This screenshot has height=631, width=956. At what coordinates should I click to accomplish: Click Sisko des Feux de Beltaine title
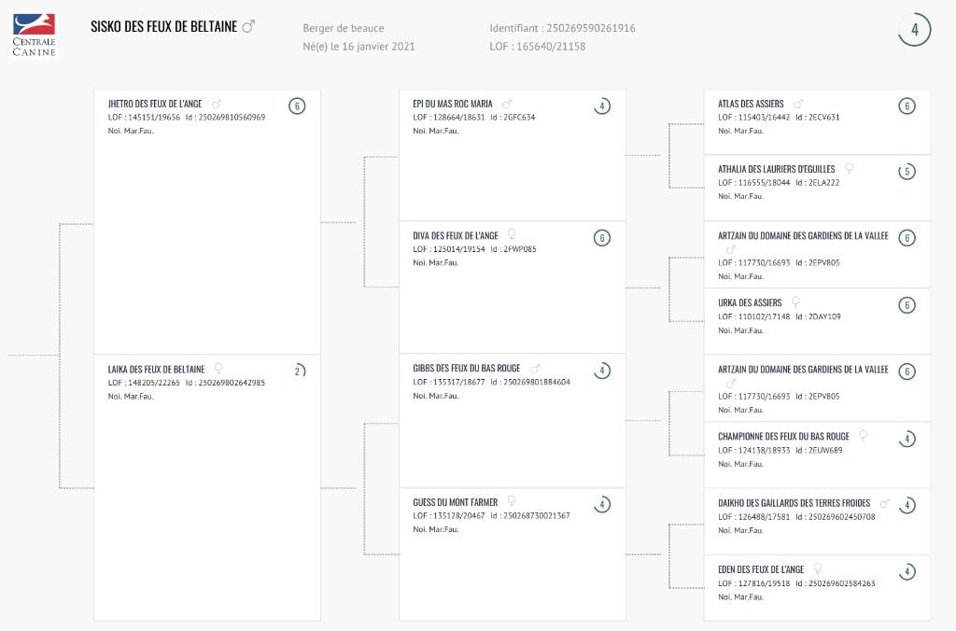pyautogui.click(x=163, y=27)
